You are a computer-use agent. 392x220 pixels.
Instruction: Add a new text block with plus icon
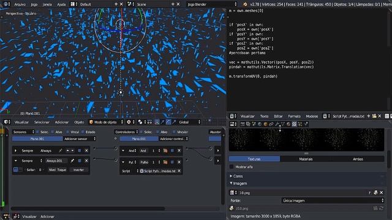click(369, 116)
